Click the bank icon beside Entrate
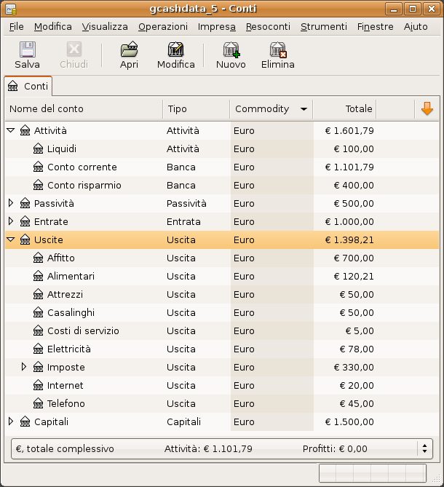This screenshot has width=444, height=487. coord(25,221)
